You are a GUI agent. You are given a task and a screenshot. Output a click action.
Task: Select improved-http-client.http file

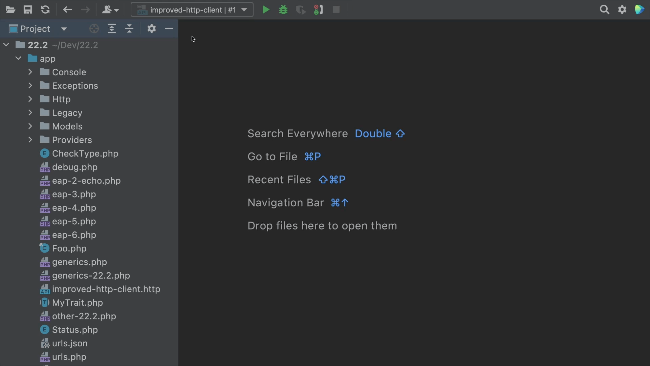click(106, 289)
